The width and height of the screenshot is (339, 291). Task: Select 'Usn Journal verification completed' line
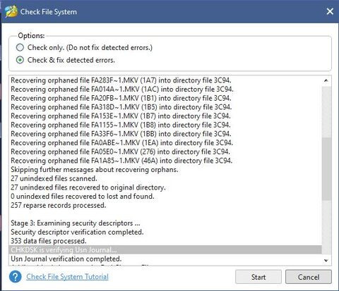click(66, 259)
